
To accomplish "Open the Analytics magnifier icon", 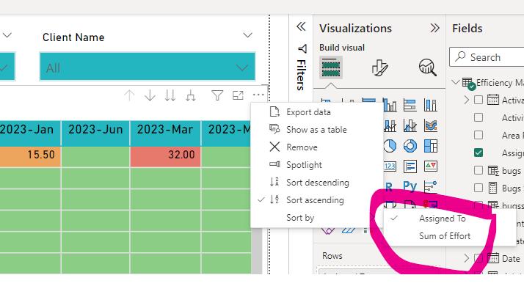I will (428, 67).
